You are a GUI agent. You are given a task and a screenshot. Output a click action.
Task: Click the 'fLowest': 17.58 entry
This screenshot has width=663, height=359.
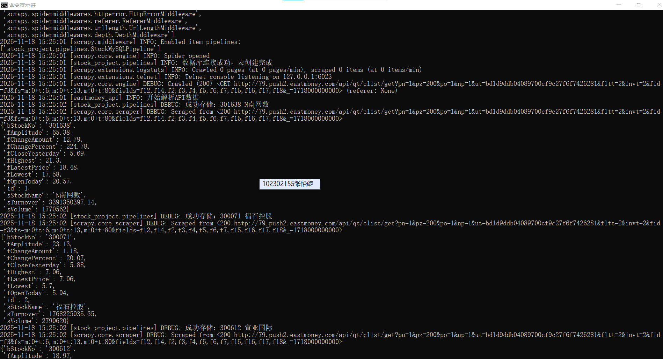(32, 174)
